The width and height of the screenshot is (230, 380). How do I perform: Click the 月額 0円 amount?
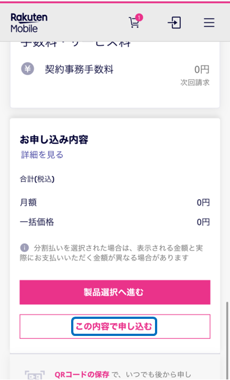(x=204, y=202)
